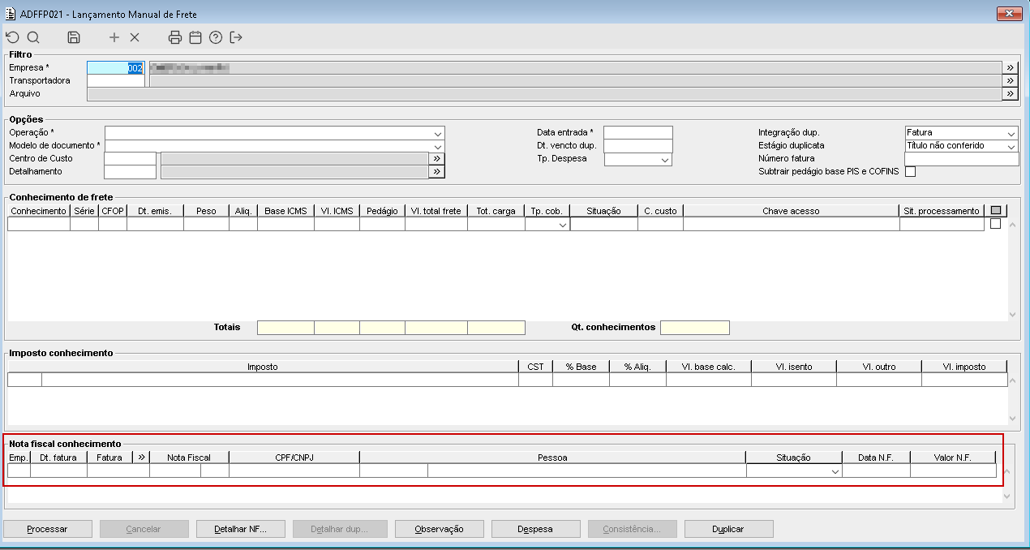This screenshot has height=550, width=1030.
Task: Click the exit arrow toolbar icon
Action: click(x=236, y=37)
